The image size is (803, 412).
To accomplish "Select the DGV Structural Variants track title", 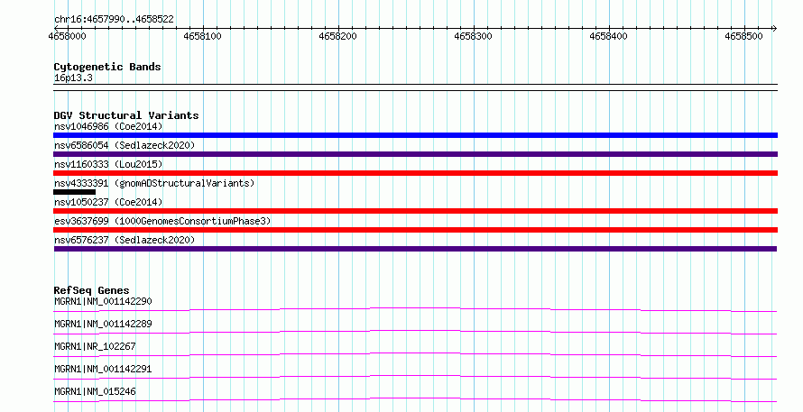I will [x=126, y=115].
